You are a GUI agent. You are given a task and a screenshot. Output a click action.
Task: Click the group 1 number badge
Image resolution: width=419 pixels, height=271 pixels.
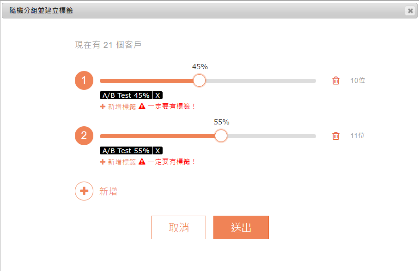point(84,81)
